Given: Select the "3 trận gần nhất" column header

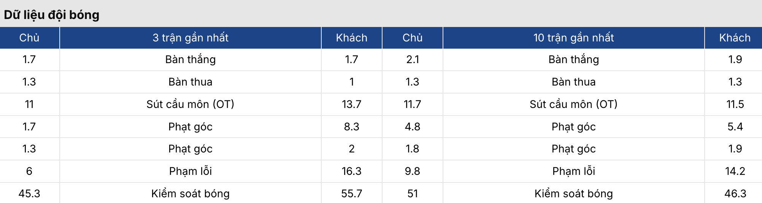Looking at the screenshot, I should pos(190,38).
